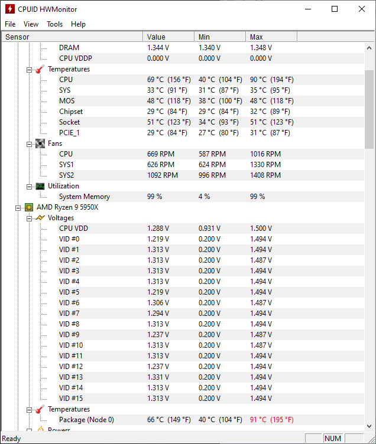Select the VID #7 row
This screenshot has height=444, width=376.
click(211, 313)
